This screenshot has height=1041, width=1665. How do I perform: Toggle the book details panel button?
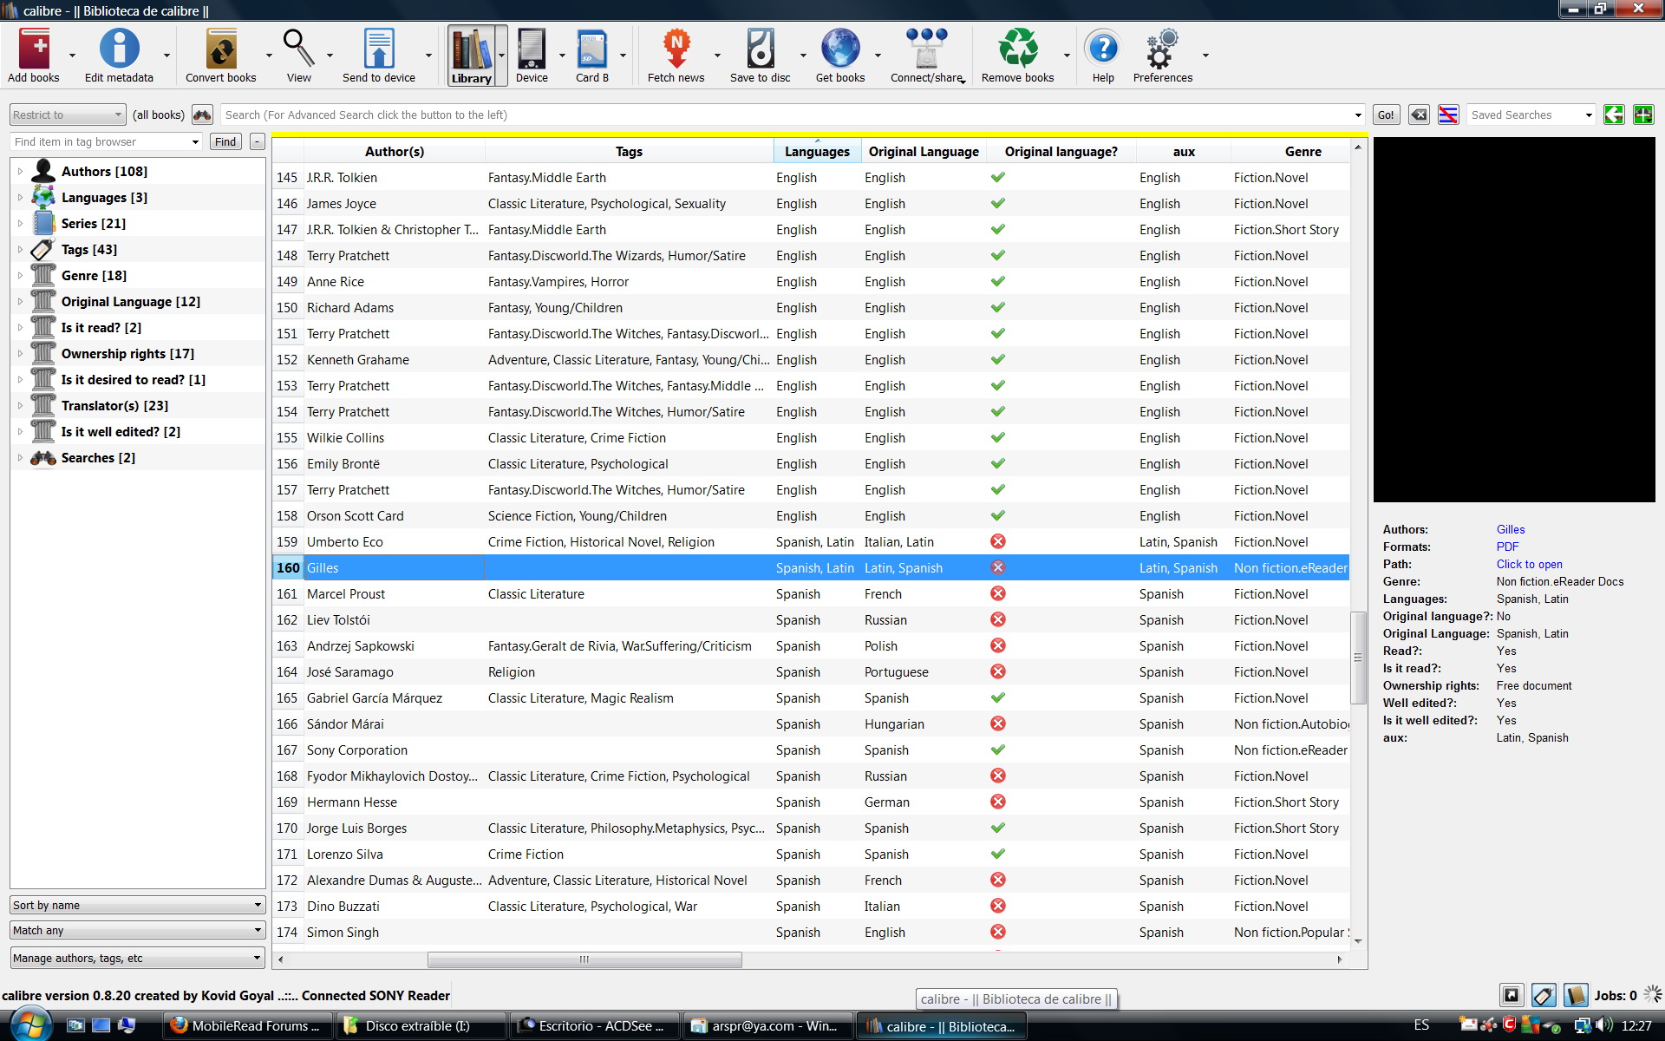[1575, 995]
